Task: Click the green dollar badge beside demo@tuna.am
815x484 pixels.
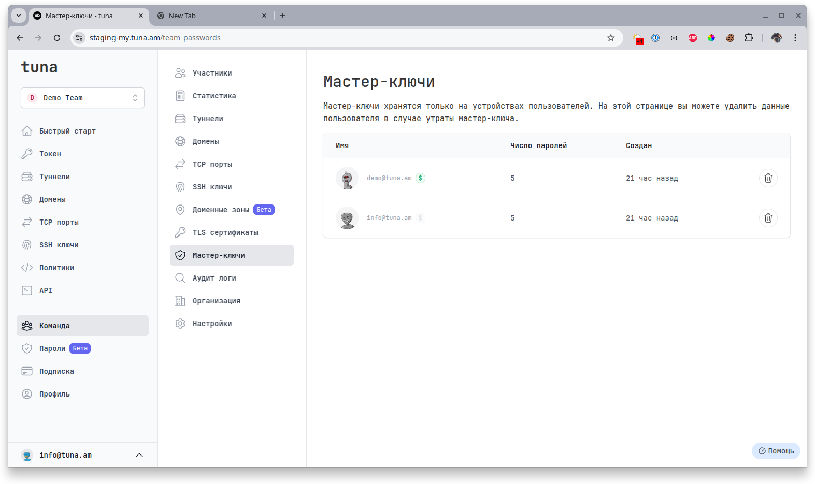Action: tap(420, 178)
